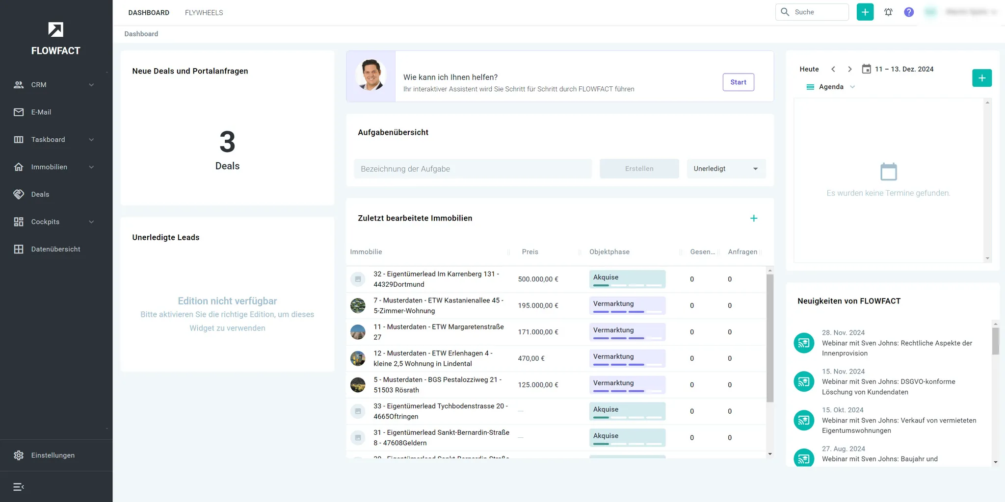
Task: Open webinar Verkauf von vermieteten Eigentumswohnungen
Action: point(899,426)
